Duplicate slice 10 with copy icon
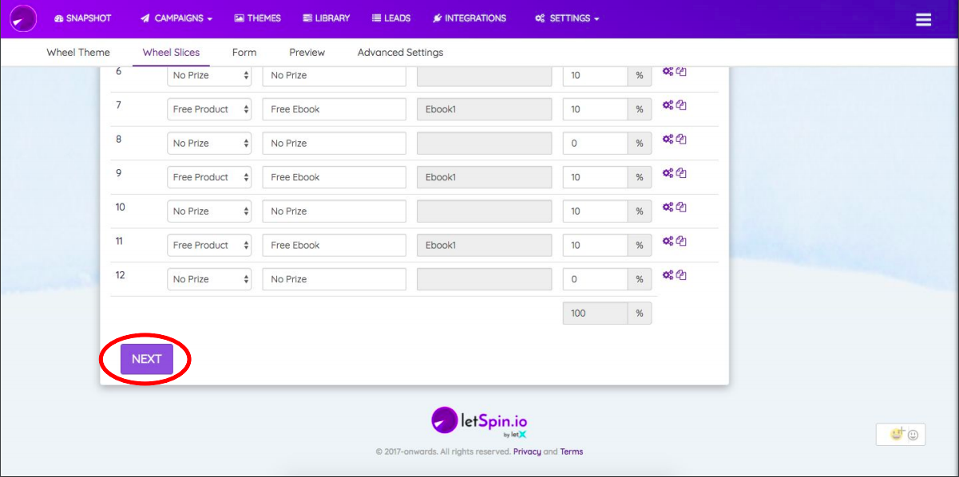Viewport: 959px width, 477px height. (681, 207)
